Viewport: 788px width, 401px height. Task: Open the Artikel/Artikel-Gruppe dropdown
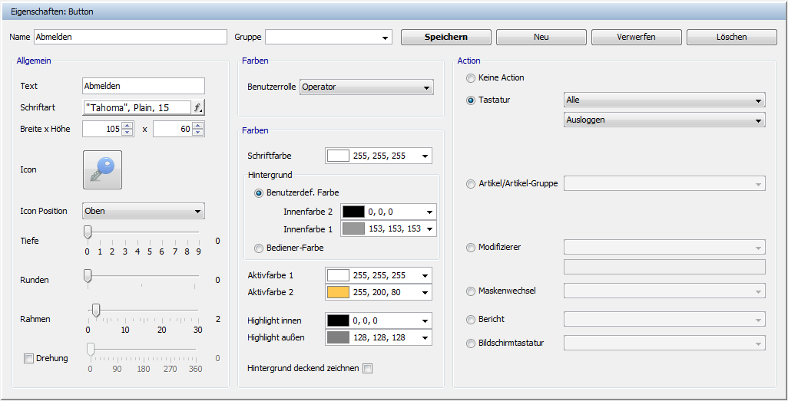(x=664, y=184)
